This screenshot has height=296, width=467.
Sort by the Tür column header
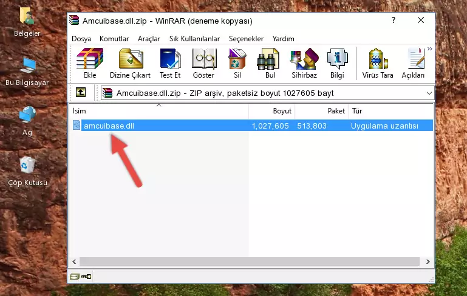pyautogui.click(x=390, y=111)
